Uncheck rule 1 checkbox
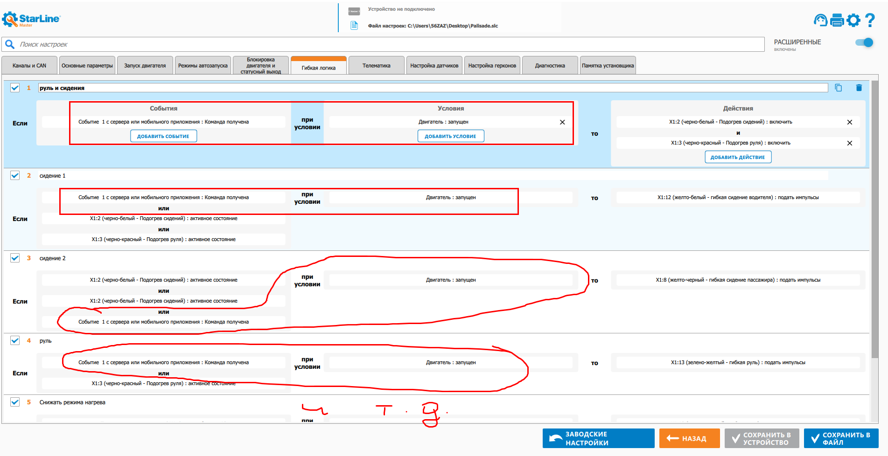888x456 pixels. coord(15,88)
